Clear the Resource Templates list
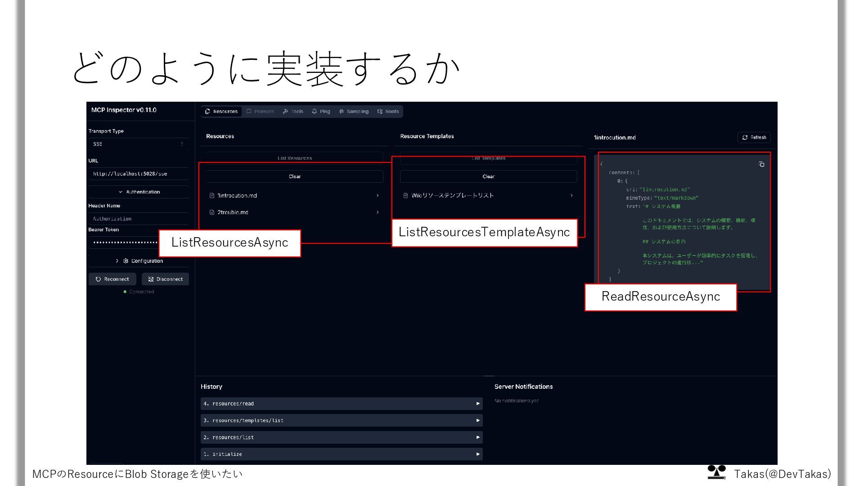 point(488,176)
